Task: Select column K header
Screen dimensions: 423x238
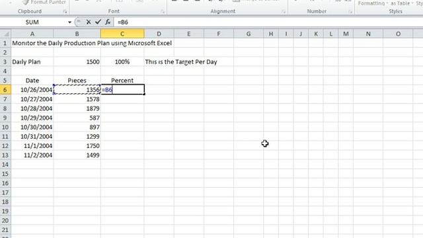Action: (316, 34)
